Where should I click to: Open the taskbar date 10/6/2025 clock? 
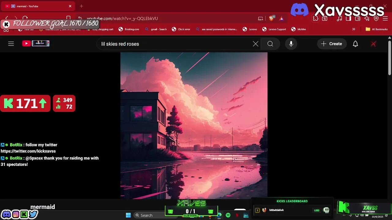point(377,217)
